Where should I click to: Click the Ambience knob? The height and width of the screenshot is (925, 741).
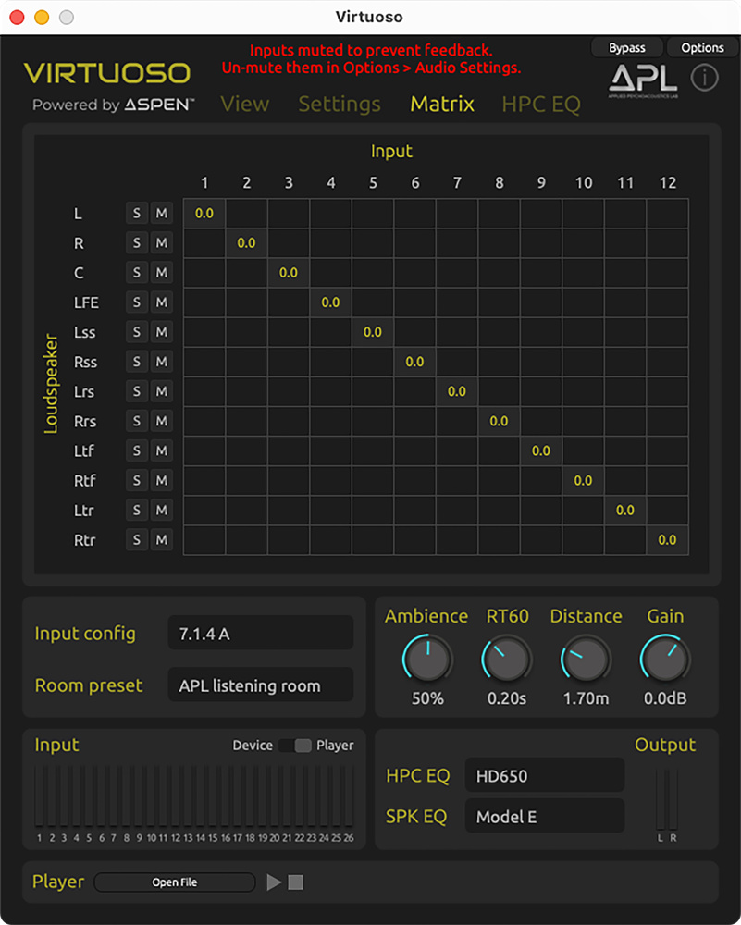[x=427, y=660]
